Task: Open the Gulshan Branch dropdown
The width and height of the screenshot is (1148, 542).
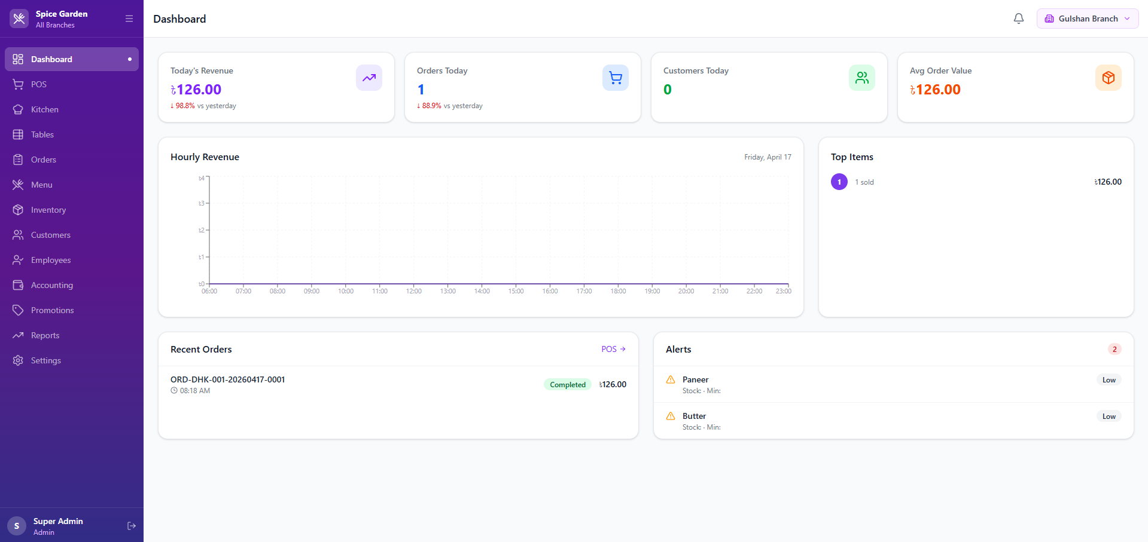Action: point(1088,19)
